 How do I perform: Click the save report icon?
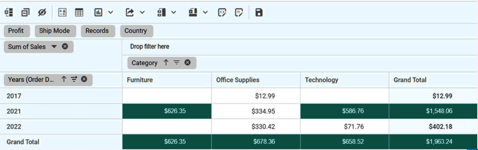coord(259,12)
